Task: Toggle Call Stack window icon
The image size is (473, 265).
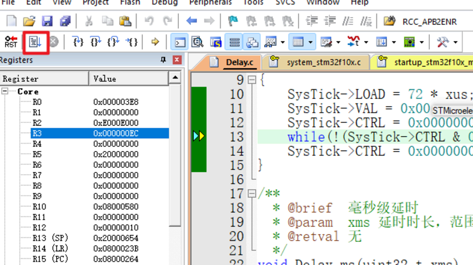Action: pos(252,41)
